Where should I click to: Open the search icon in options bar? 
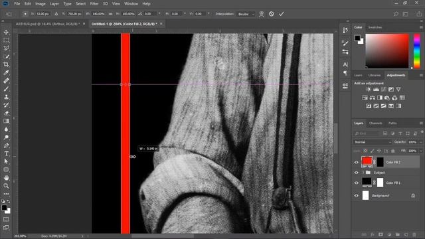coord(396,14)
